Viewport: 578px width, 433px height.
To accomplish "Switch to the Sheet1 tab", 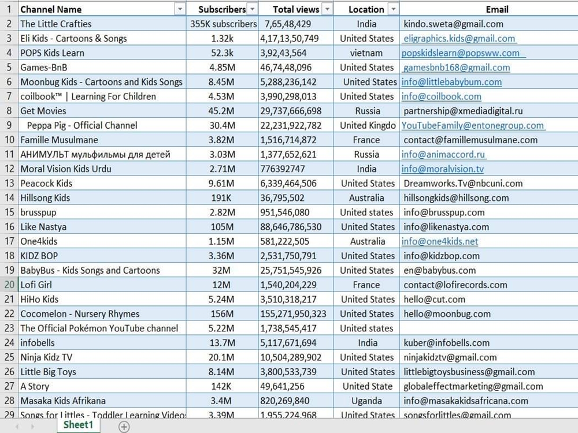I will 78,425.
